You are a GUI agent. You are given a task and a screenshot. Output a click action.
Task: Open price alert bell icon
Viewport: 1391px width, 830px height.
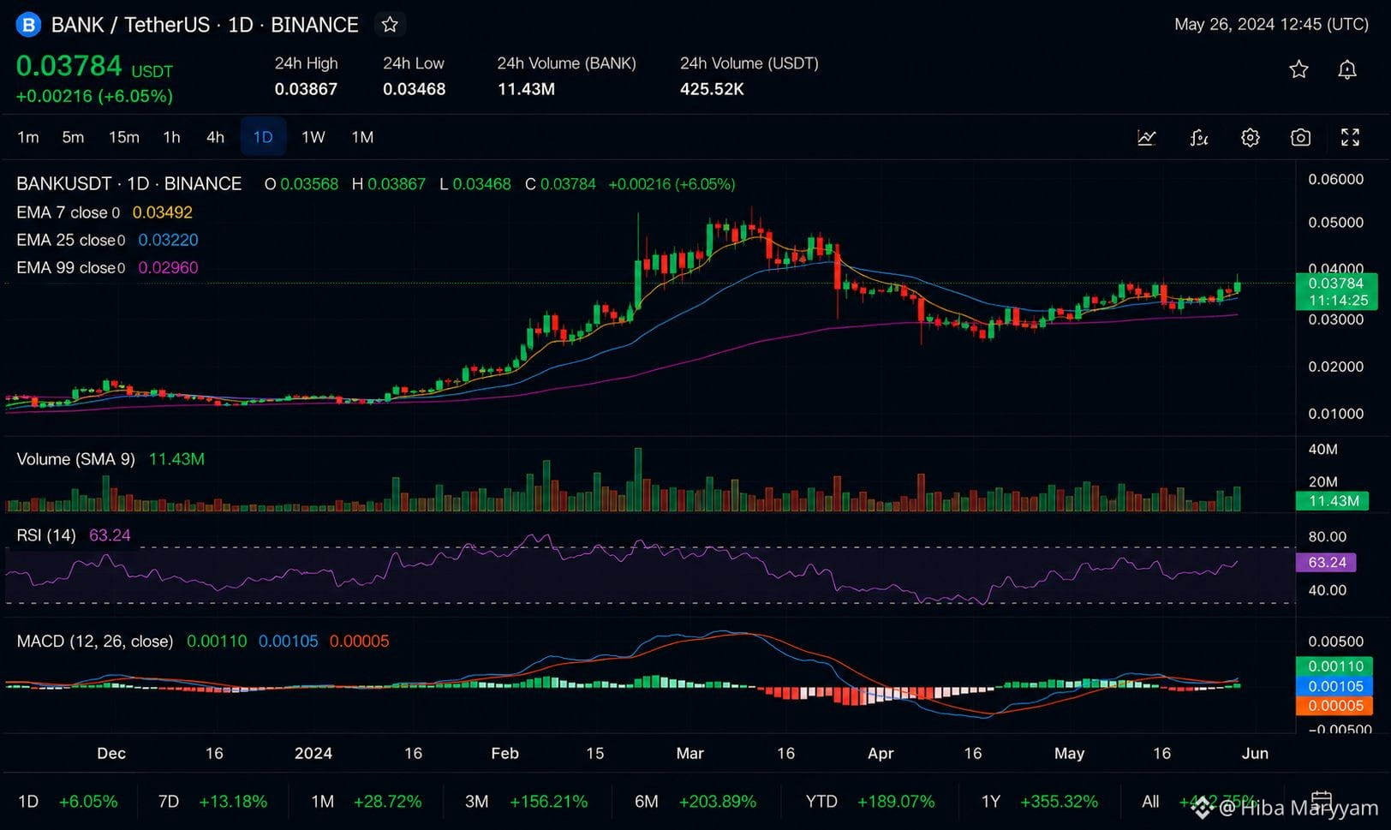tap(1347, 69)
